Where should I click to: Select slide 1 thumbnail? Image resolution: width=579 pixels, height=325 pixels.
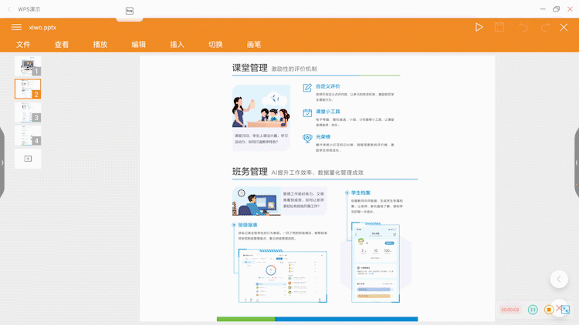pyautogui.click(x=28, y=66)
